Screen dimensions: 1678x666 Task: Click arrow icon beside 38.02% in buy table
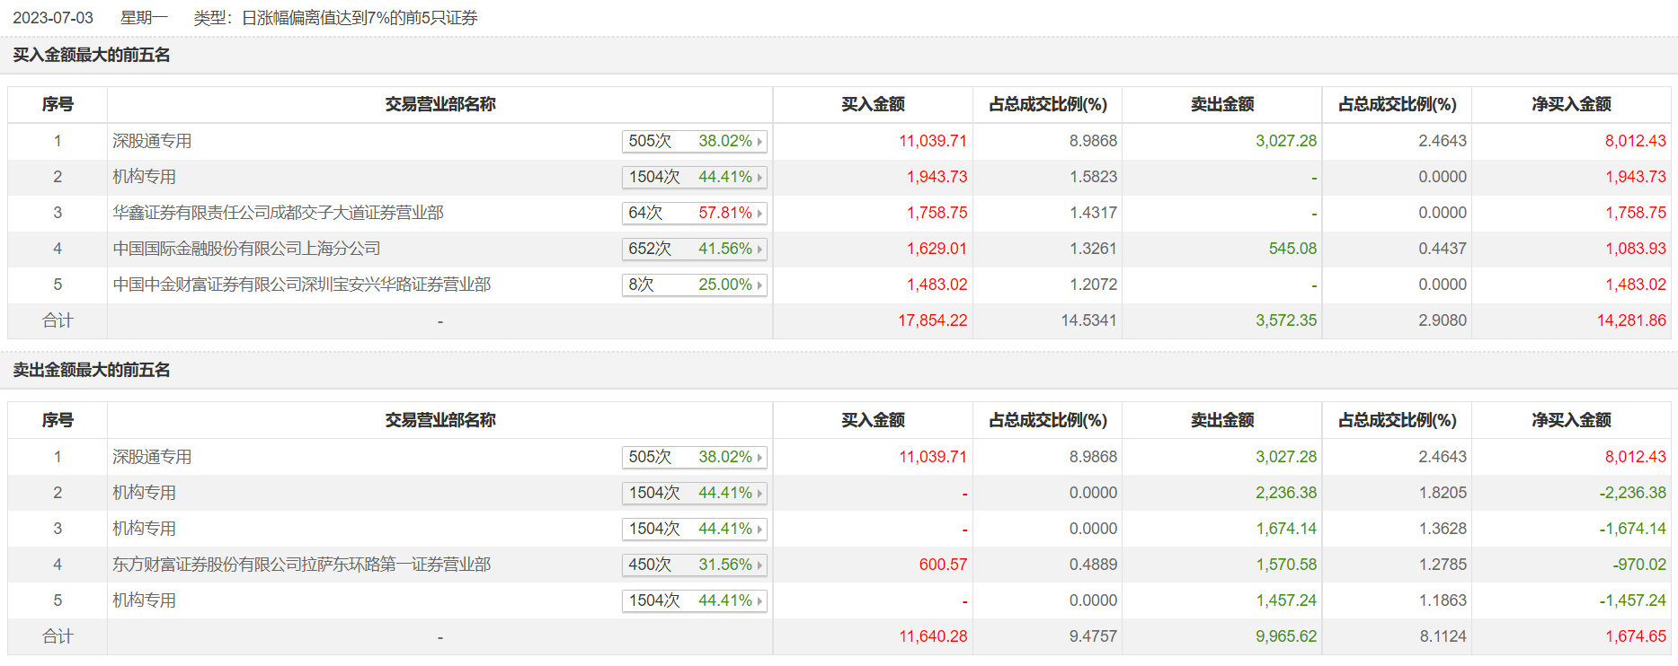coord(759,142)
